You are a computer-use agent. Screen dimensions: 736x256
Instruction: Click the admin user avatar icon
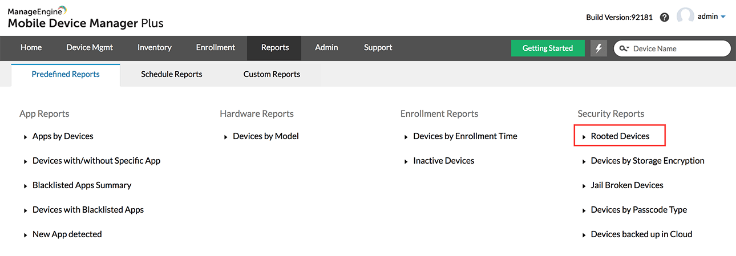click(685, 17)
